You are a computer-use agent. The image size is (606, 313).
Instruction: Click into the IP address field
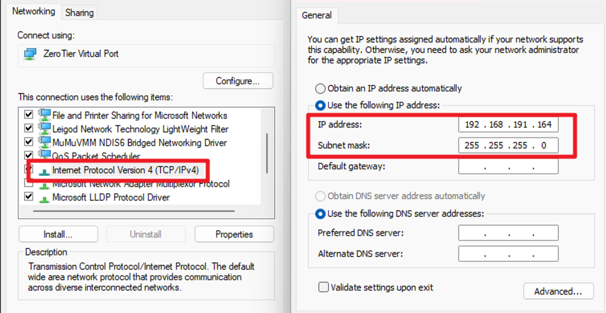508,125
